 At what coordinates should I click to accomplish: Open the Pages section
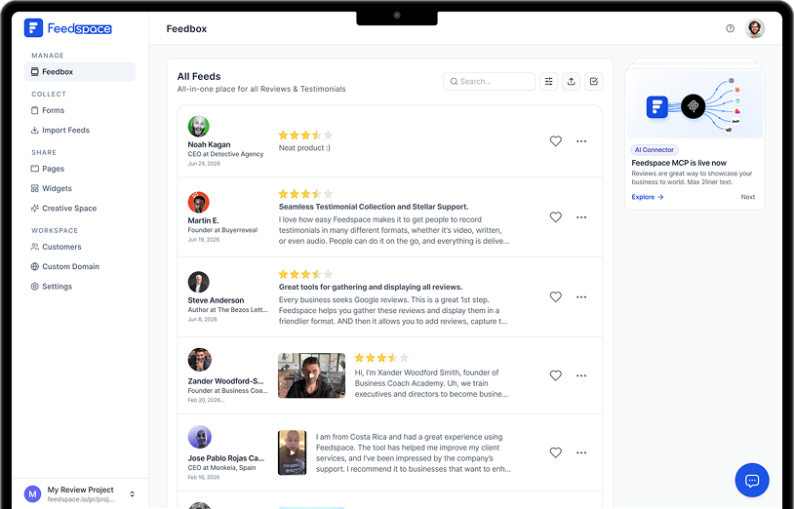coord(48,169)
